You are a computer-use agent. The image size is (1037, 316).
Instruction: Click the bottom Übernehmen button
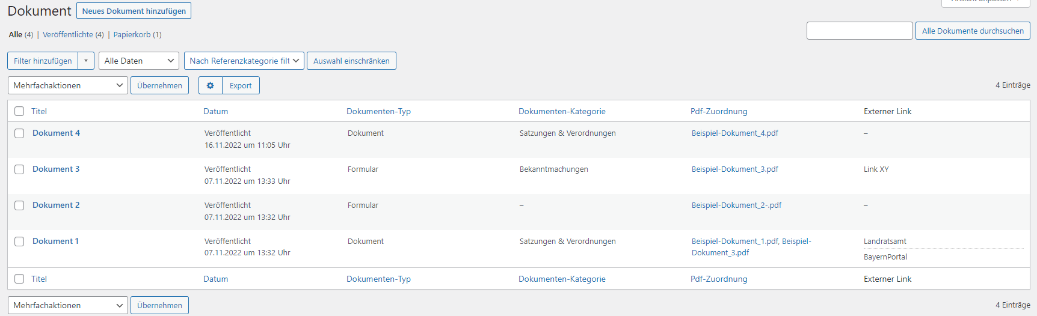(x=159, y=305)
